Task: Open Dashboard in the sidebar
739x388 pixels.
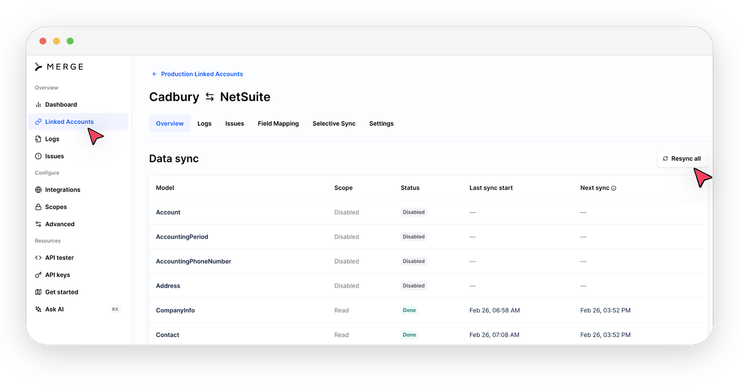Action: tap(78, 104)
